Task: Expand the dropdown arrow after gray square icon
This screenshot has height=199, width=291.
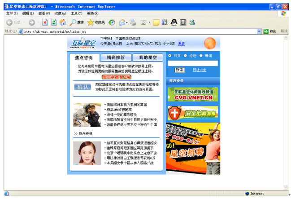Action: [149, 23]
